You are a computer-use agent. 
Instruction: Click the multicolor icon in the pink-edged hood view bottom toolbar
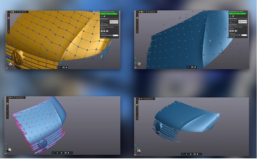click(61, 153)
